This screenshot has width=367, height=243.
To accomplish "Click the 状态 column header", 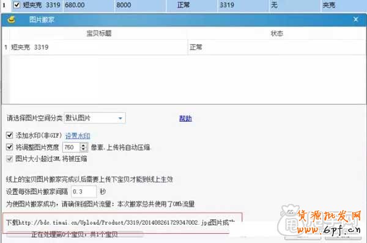I will (x=276, y=34).
